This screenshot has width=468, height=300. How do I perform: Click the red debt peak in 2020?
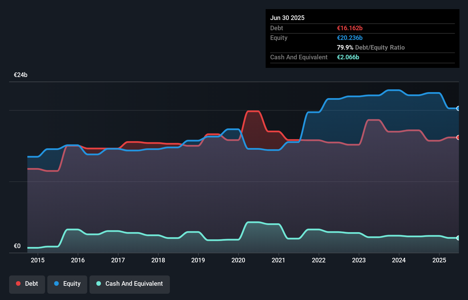pos(253,111)
